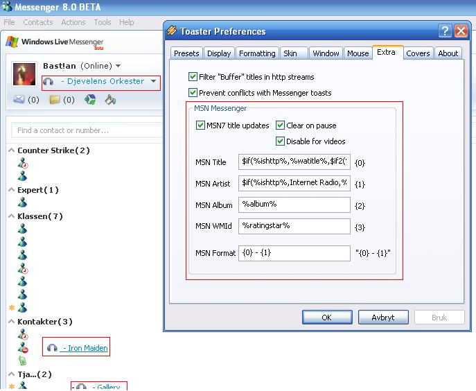The width and height of the screenshot is (476, 391).
Task: Click the MSN Format input field
Action: point(294,253)
